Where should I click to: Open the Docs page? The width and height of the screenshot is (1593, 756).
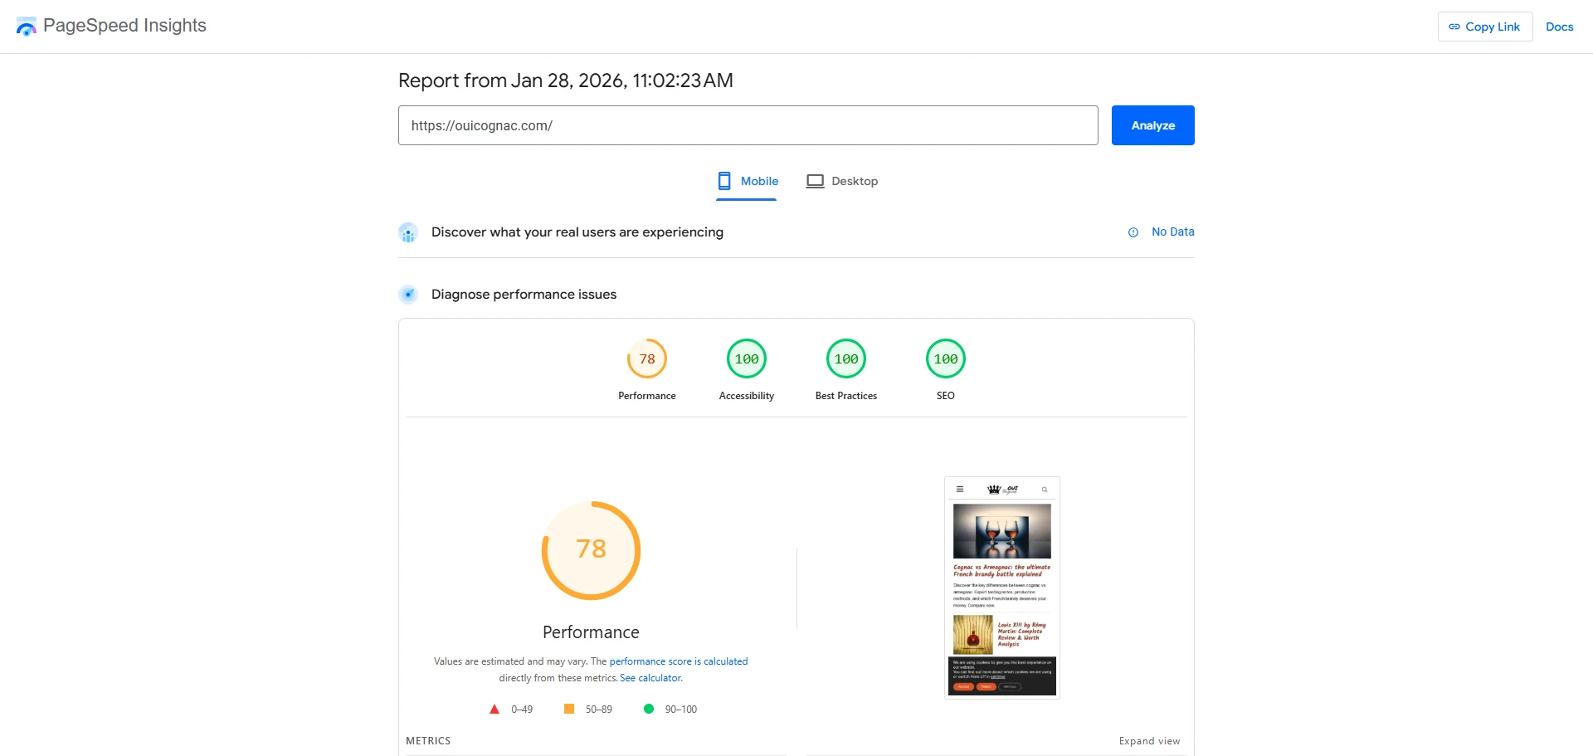coord(1560,26)
